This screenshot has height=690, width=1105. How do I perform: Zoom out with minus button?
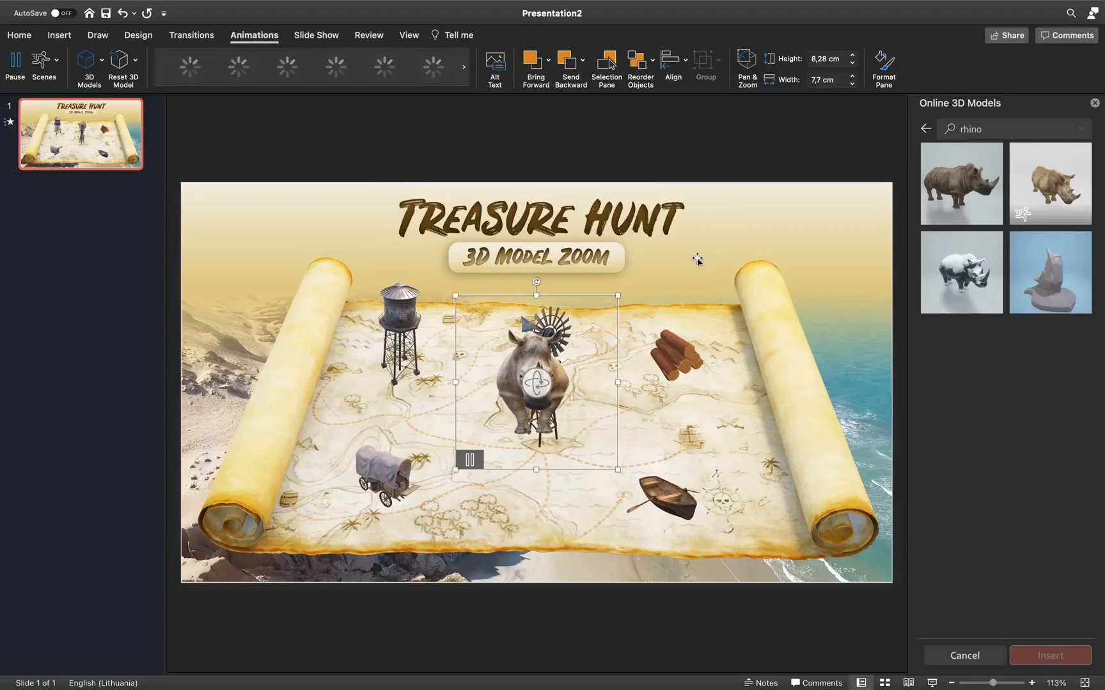coord(952,682)
